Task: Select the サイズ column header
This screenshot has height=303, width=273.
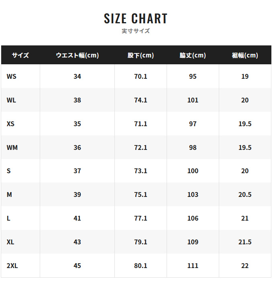Action: [x=20, y=55]
